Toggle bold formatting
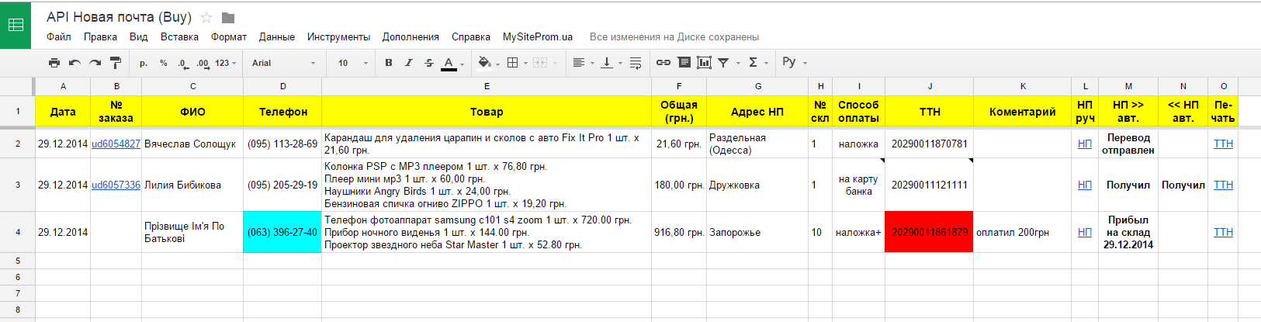The width and height of the screenshot is (1261, 322). click(389, 63)
